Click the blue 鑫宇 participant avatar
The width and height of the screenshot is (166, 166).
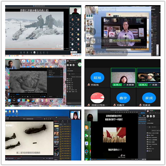tap(123, 98)
